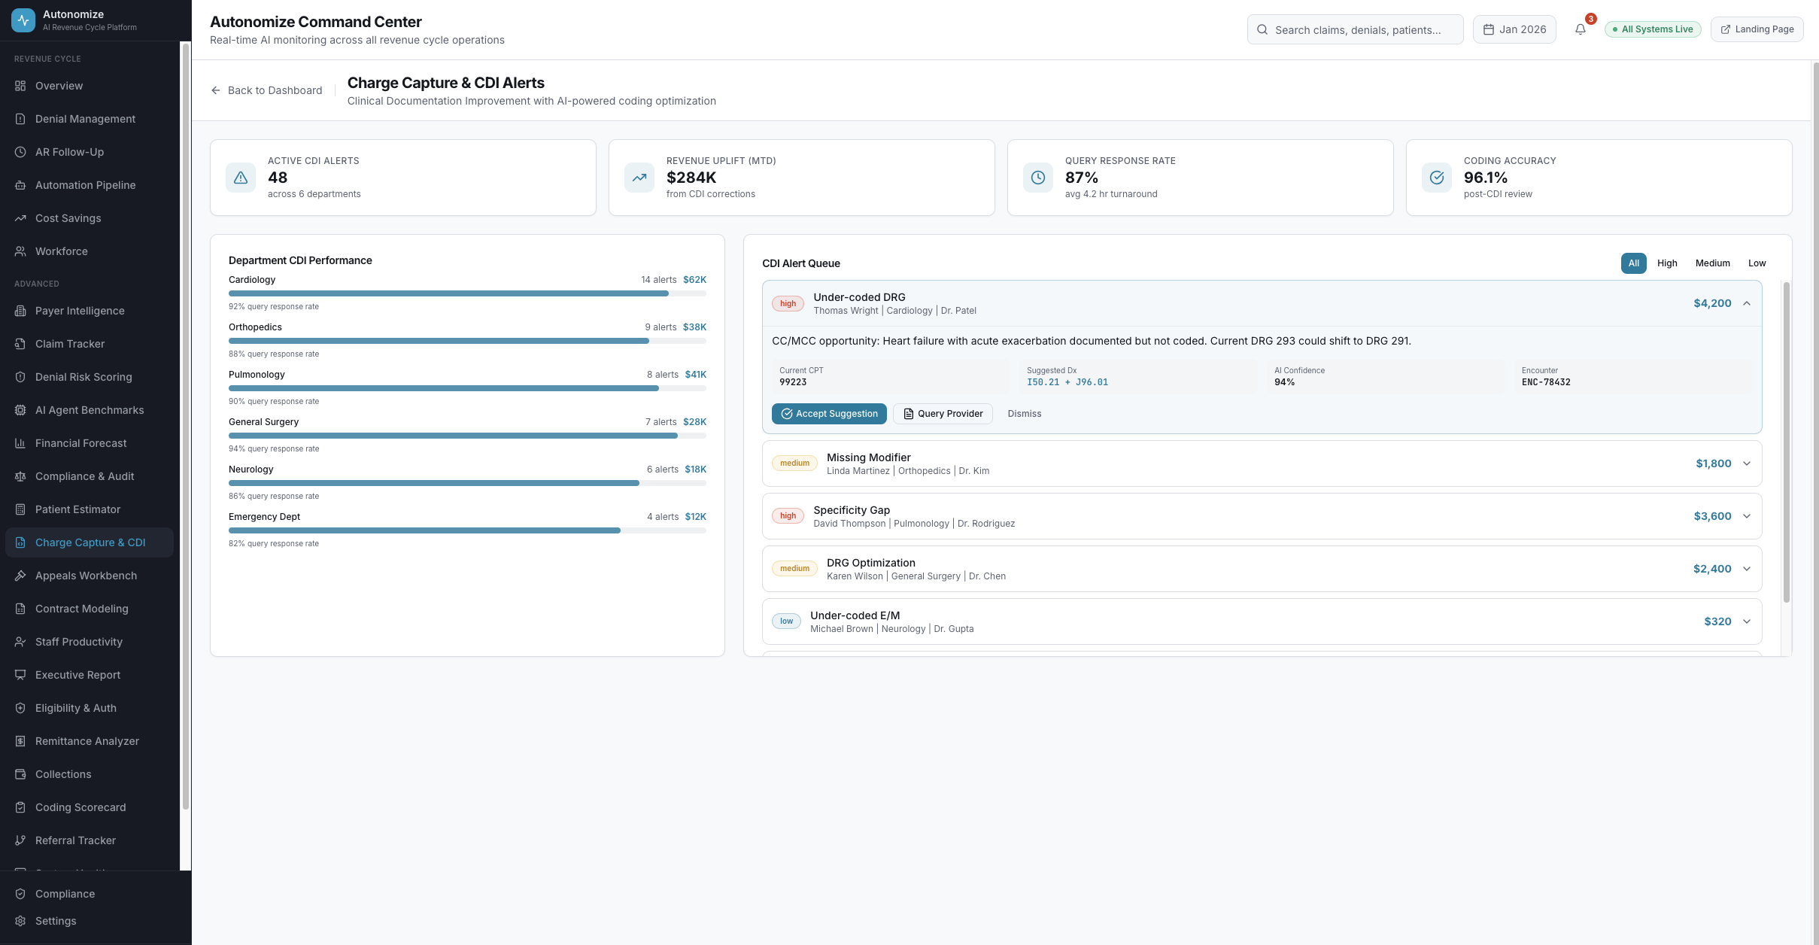Open Denial Management from sidebar
Screen dimensions: 1819x945
pos(85,119)
